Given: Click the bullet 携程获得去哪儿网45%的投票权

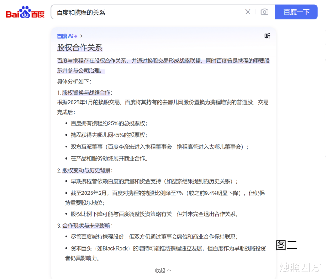Looking at the screenshot, I should pyautogui.click(x=109, y=135).
